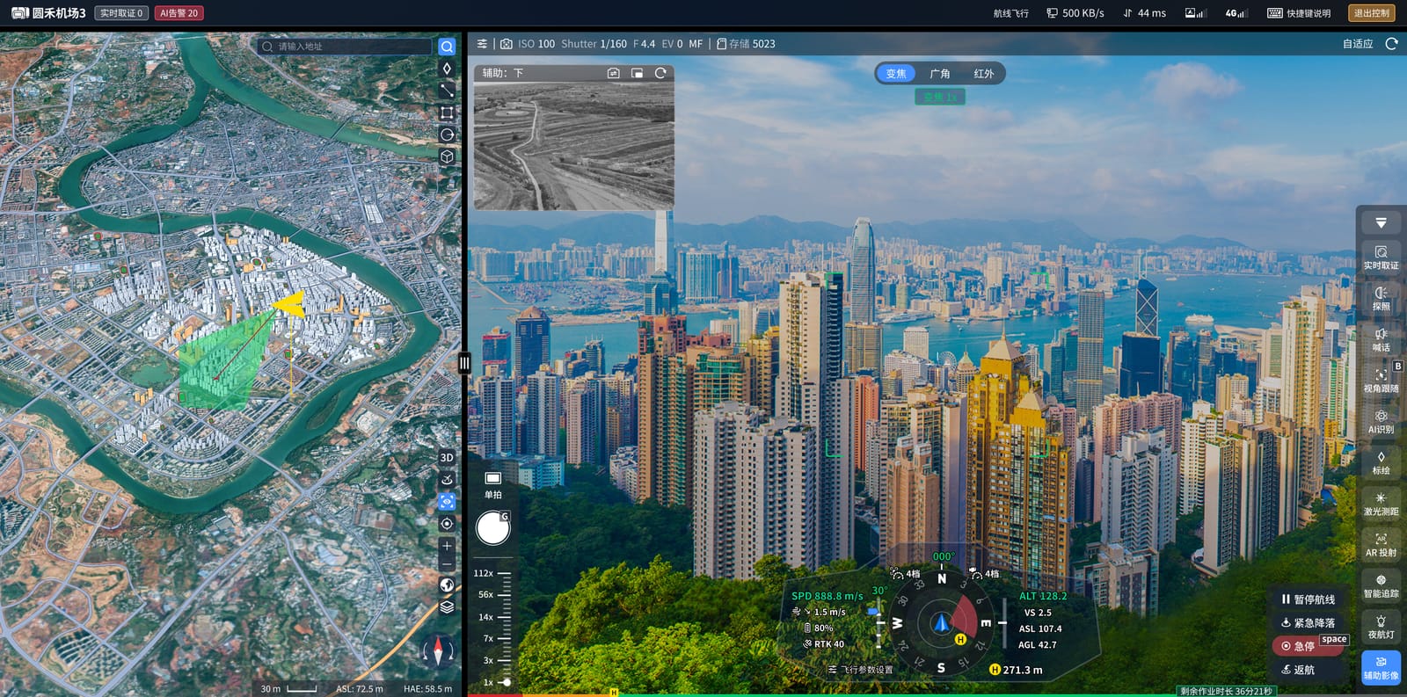Collapse the right tool panel with down arrow
The height and width of the screenshot is (697, 1407).
(x=1381, y=223)
